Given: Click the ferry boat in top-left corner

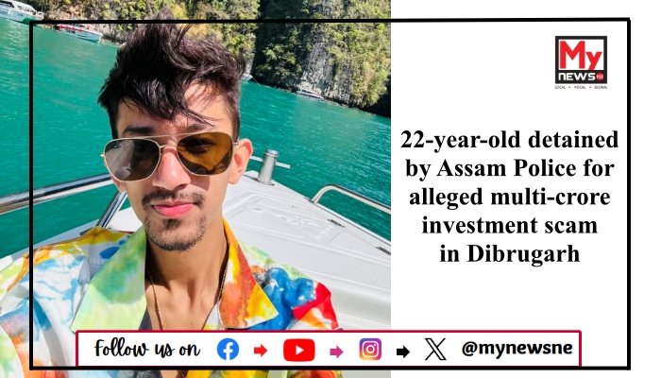Looking at the screenshot, I should pos(20,10).
